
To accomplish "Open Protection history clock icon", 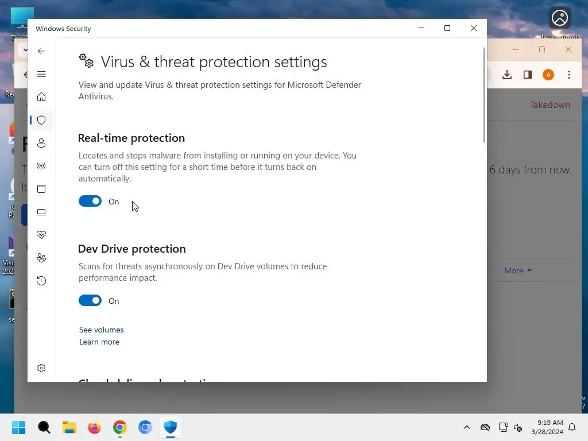I will 41,280.
